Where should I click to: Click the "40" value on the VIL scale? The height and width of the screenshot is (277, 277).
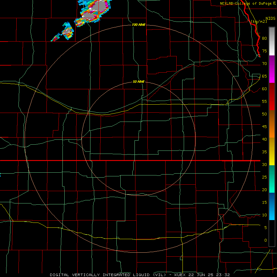tap(264, 139)
